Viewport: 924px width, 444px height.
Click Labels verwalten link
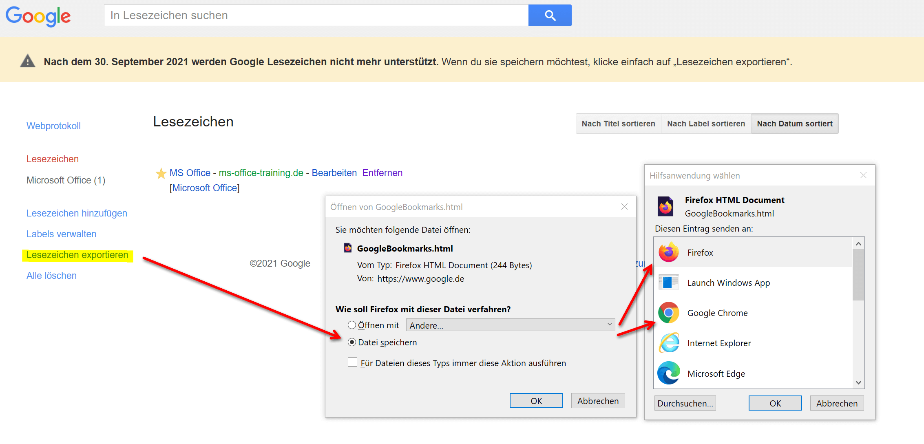coord(61,234)
